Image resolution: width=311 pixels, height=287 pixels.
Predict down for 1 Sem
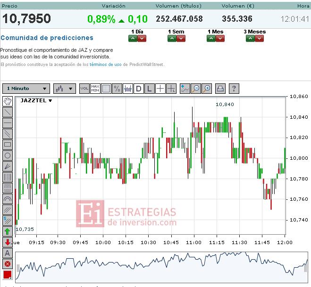point(181,39)
